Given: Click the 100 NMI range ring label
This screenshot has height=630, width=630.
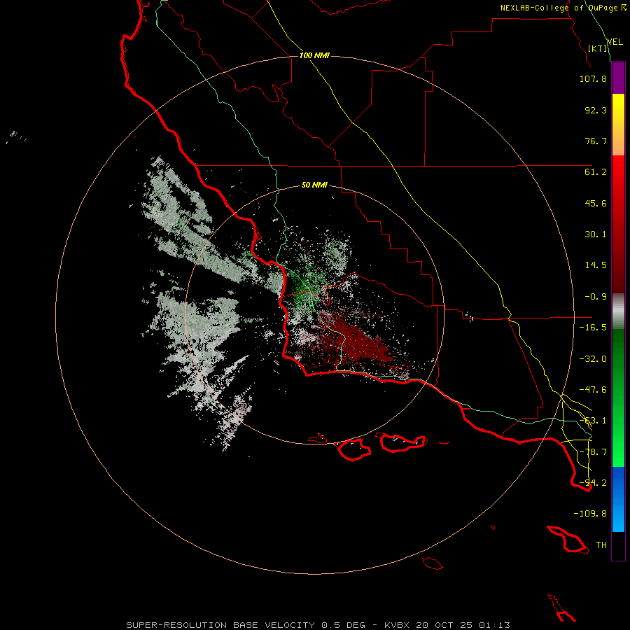Looking at the screenshot, I should tap(314, 55).
